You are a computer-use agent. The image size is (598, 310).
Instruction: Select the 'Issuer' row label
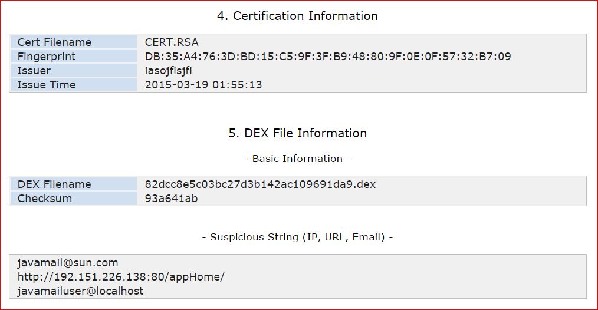(34, 71)
